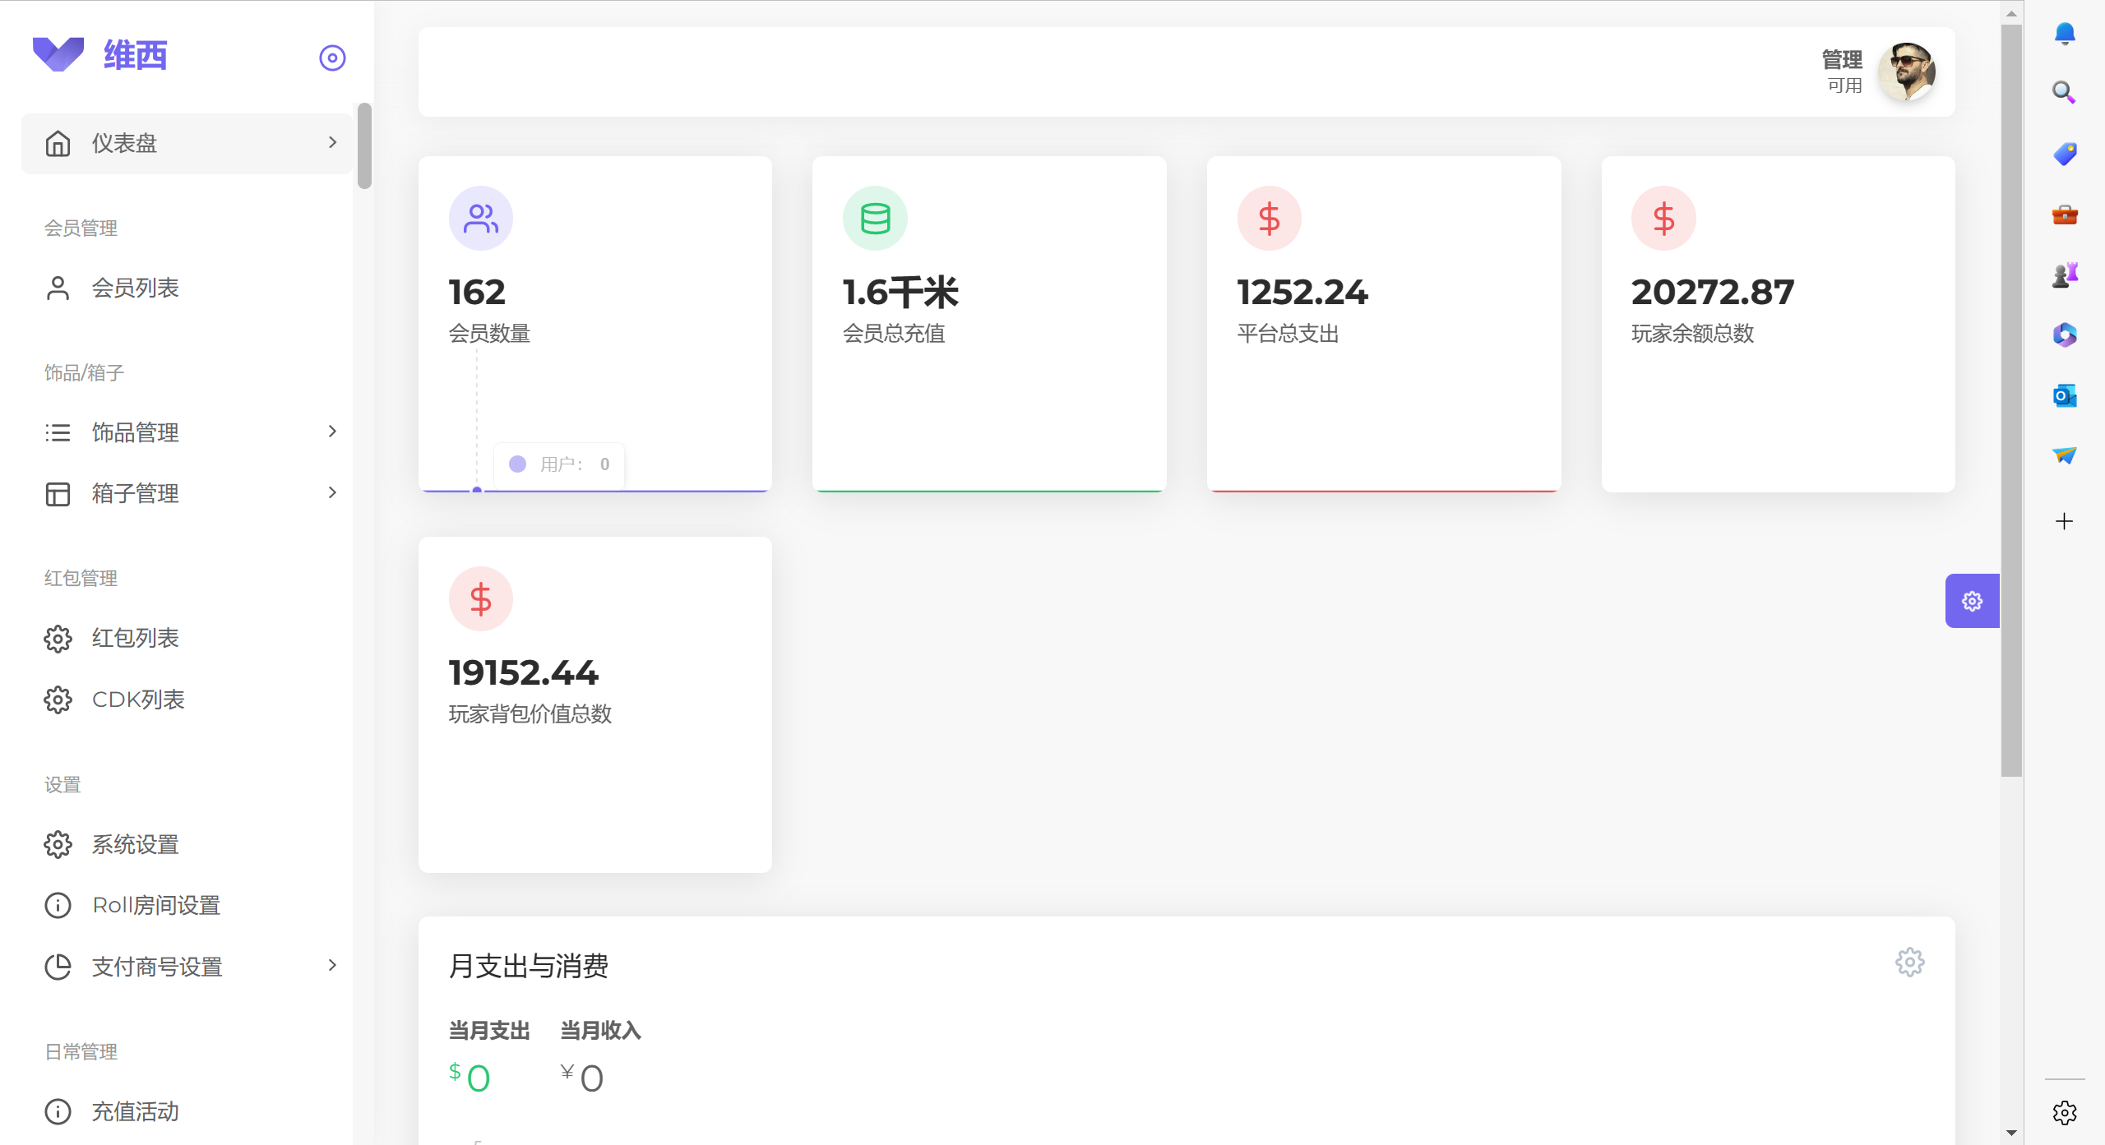Toggle the sidebar pin circle icon
Image resolution: width=2105 pixels, height=1145 pixels.
pos(332,58)
